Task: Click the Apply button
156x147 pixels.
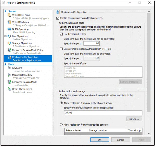Action: 141,140
